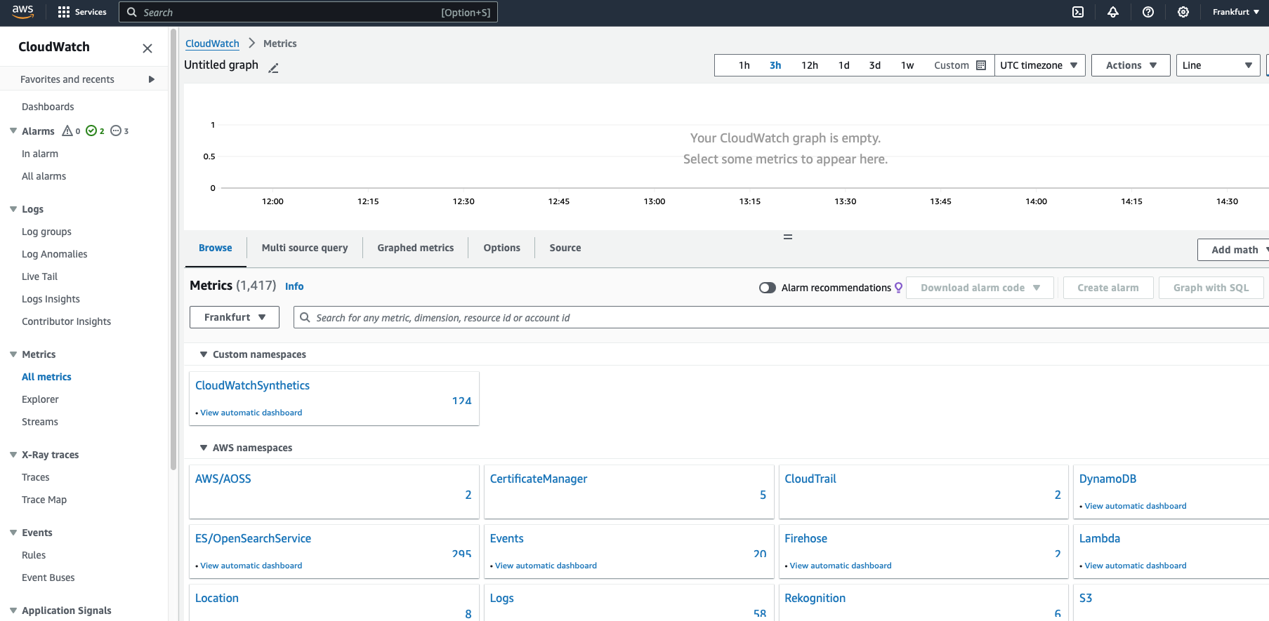Open Live Tail in the sidebar

(x=40, y=276)
